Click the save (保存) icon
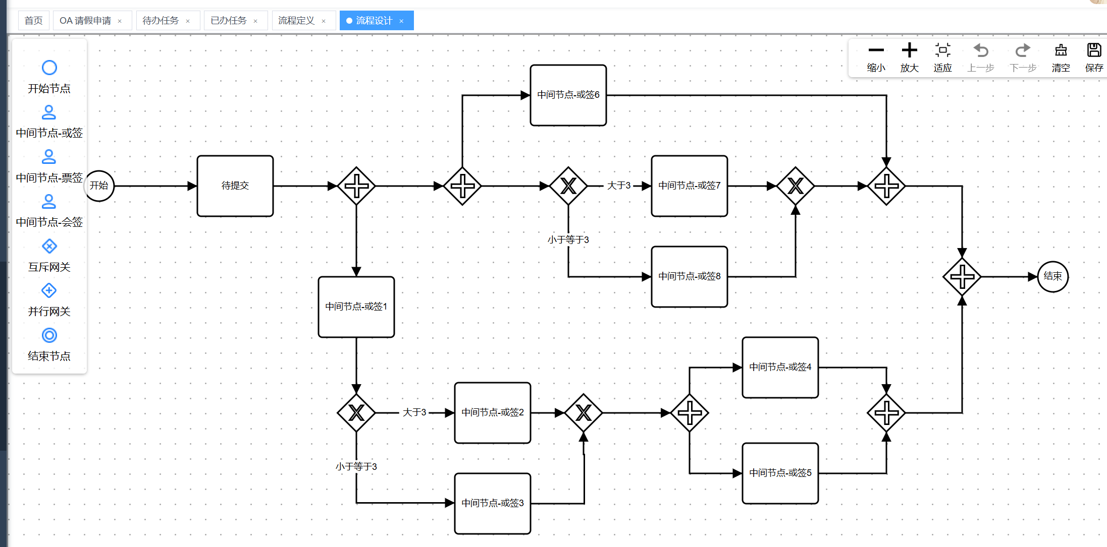Viewport: 1107px width, 547px height. [1094, 50]
